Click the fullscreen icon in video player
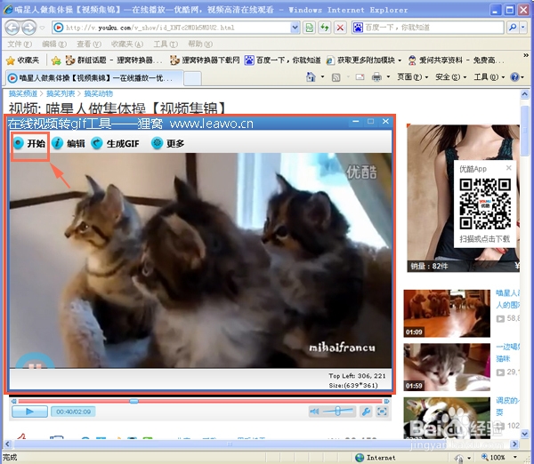Image resolution: width=534 pixels, height=464 pixels. (x=382, y=412)
